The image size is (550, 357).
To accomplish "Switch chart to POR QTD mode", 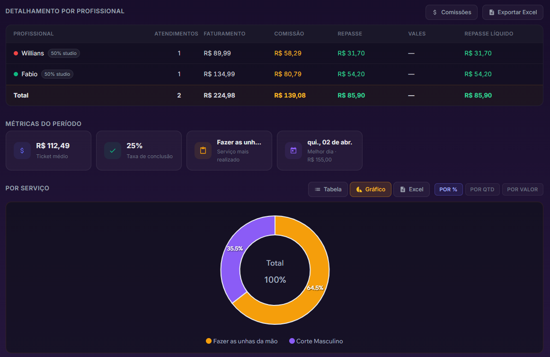I will [x=482, y=189].
